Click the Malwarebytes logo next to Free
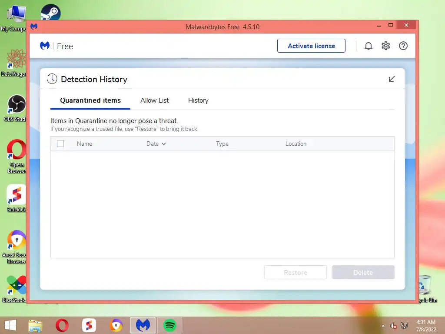Viewport: 445px width, 334px height. [x=45, y=46]
